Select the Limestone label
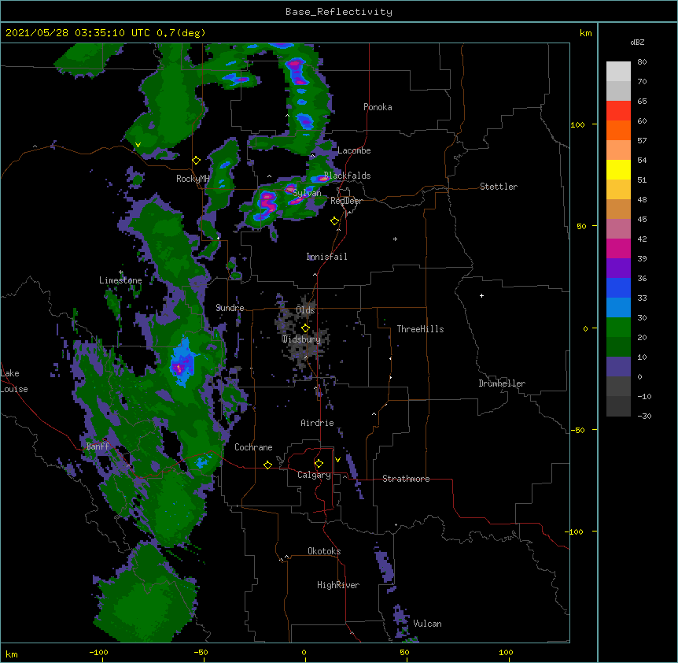678x663 pixels. pyautogui.click(x=120, y=280)
